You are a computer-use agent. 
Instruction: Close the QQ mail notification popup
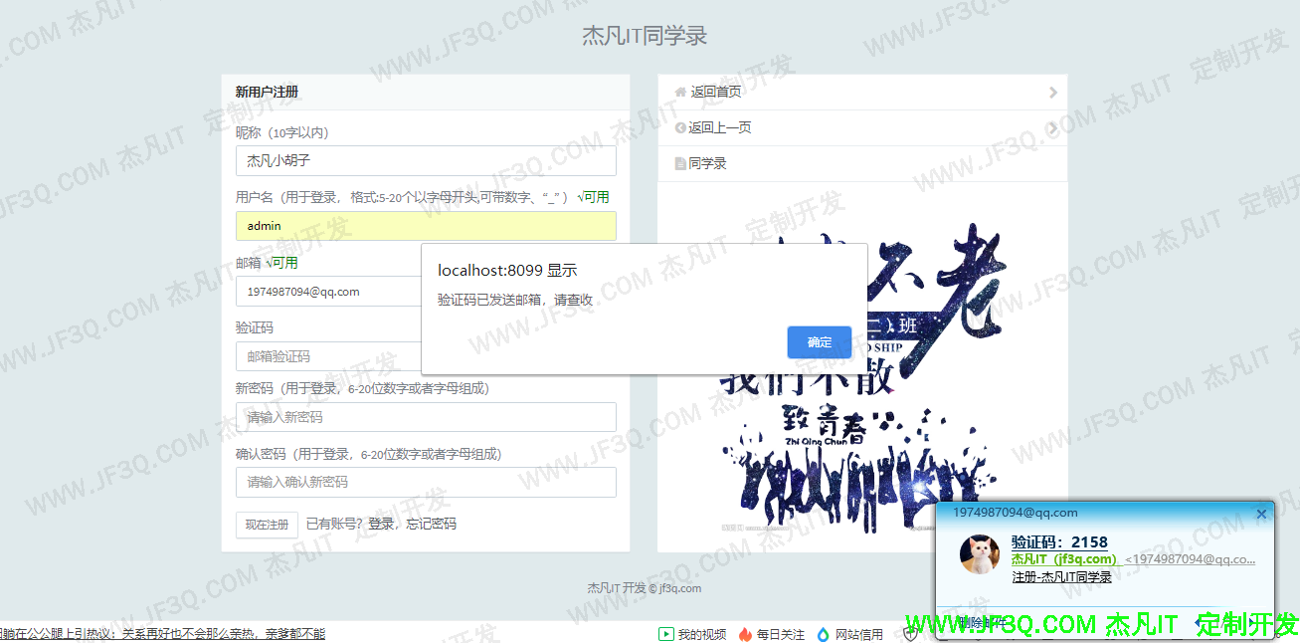1261,514
